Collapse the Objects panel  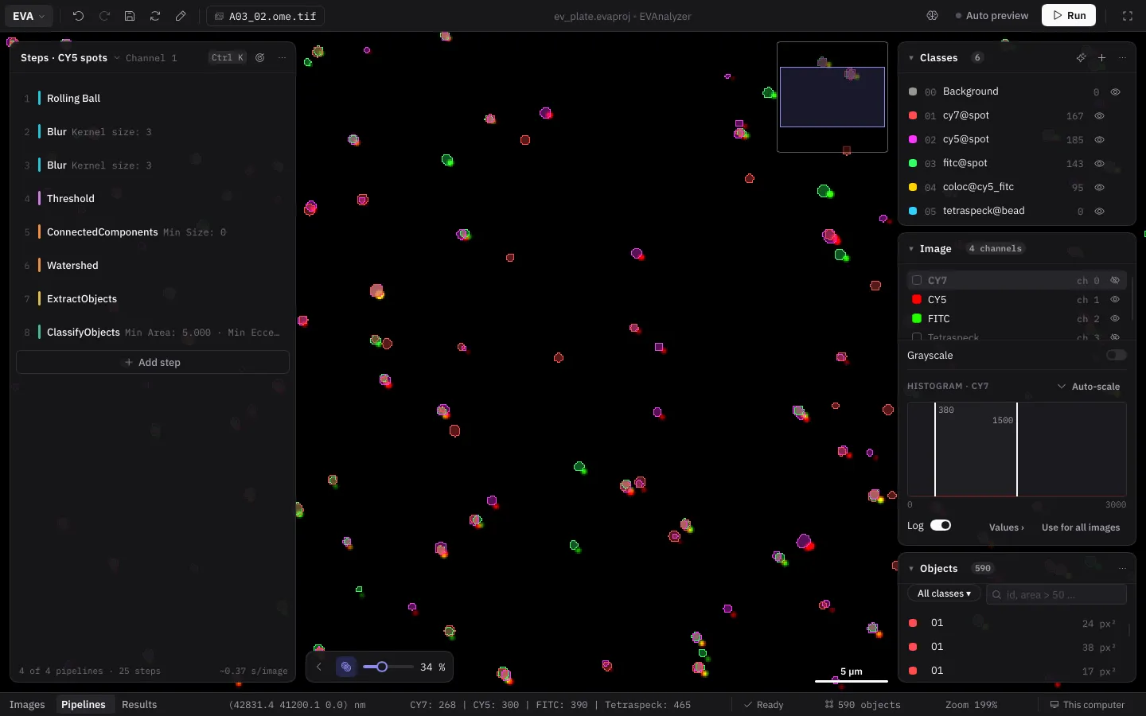(x=911, y=569)
